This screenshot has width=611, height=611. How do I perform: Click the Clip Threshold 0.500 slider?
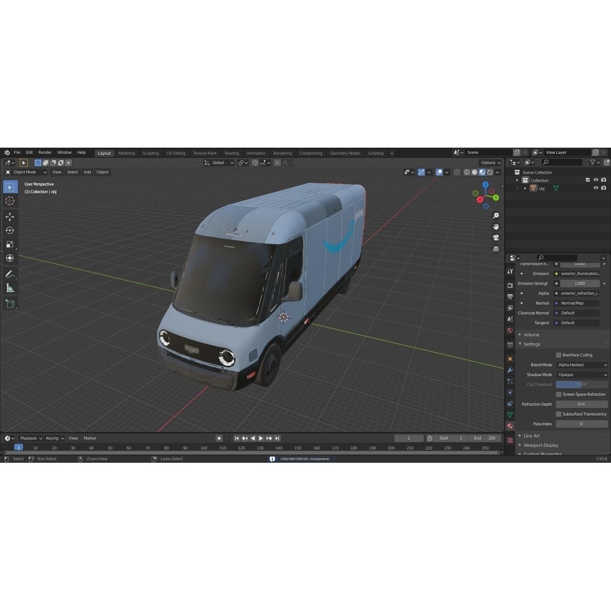tap(582, 385)
